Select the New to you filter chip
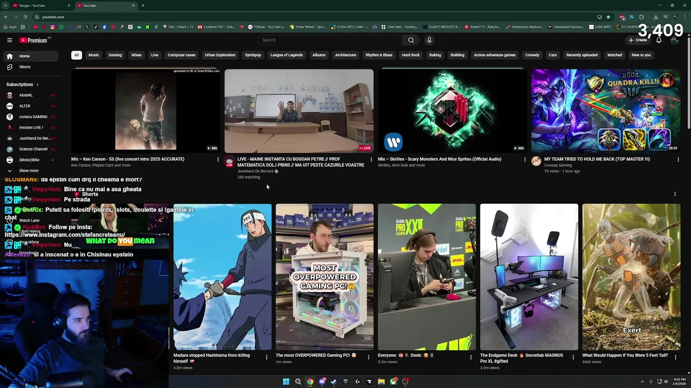Image resolution: width=691 pixels, height=388 pixels. pos(641,55)
